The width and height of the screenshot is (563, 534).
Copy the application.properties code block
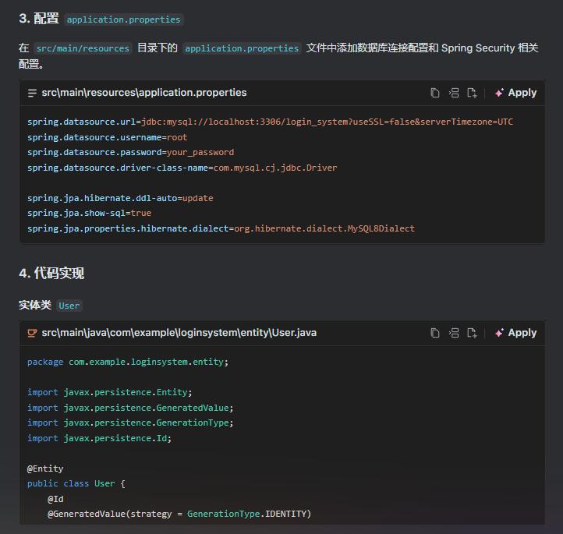coord(435,93)
